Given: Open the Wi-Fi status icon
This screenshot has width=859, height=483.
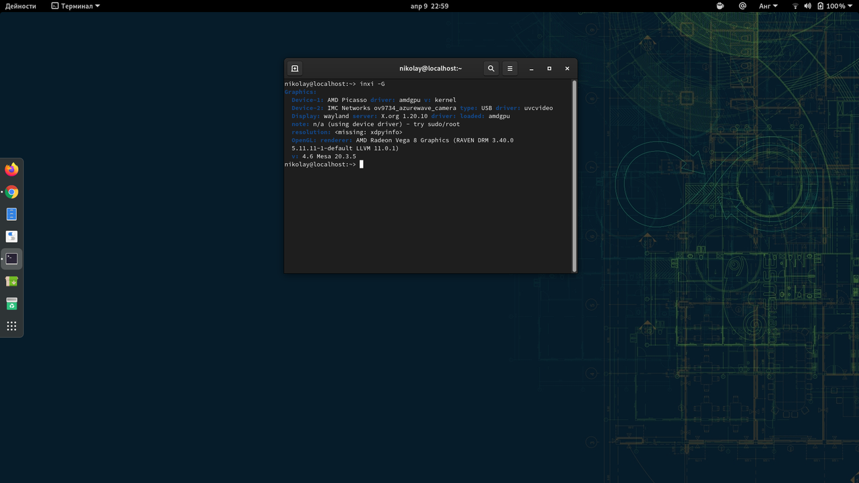Looking at the screenshot, I should click(796, 6).
